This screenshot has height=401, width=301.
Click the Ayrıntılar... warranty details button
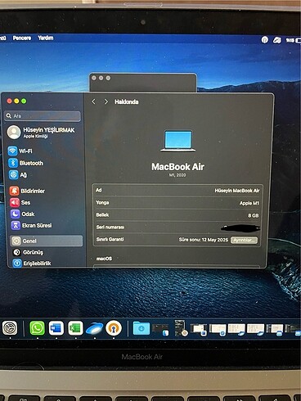(x=244, y=240)
